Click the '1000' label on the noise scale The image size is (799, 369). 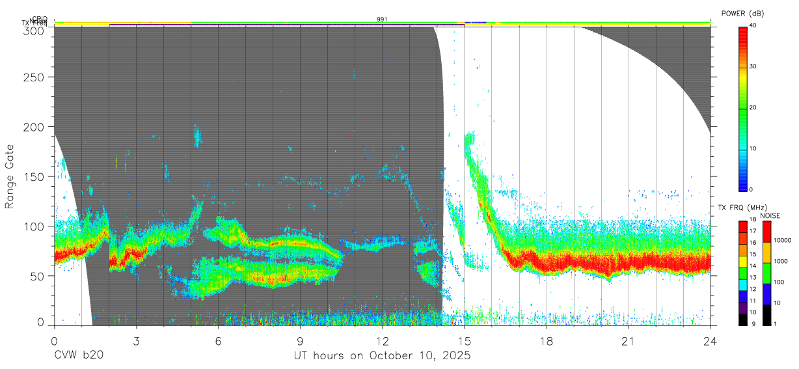[781, 262]
